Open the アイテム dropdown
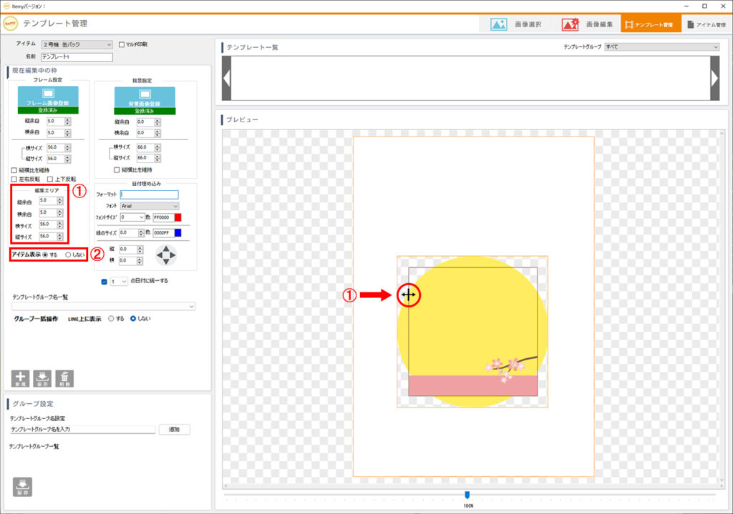Viewport: 733px width, 514px height. pos(77,44)
